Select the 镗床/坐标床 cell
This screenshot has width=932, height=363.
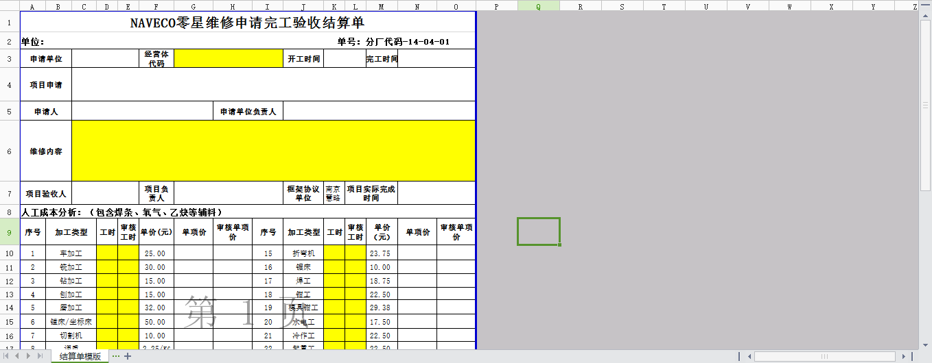pyautogui.click(x=71, y=322)
